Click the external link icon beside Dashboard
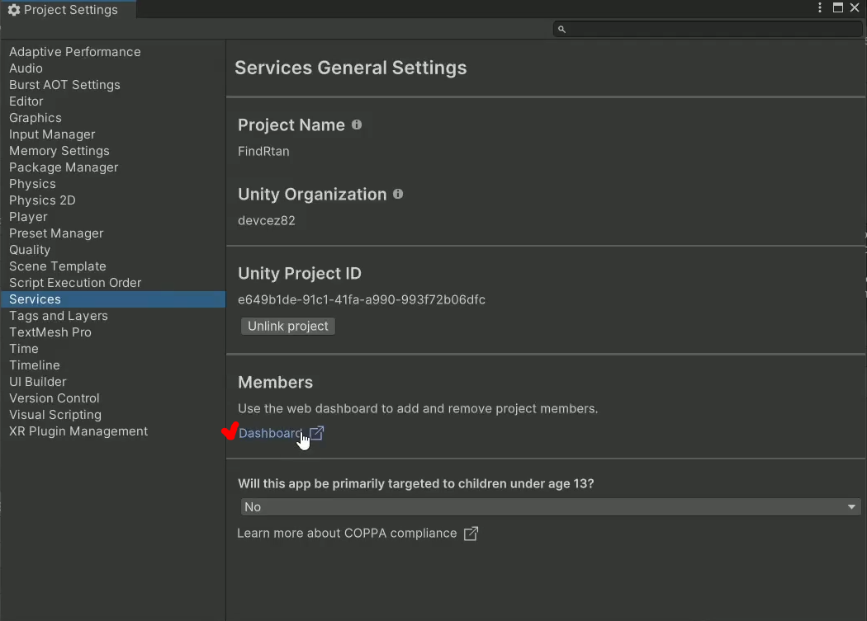Screen dimensions: 867x621 [x=316, y=433]
